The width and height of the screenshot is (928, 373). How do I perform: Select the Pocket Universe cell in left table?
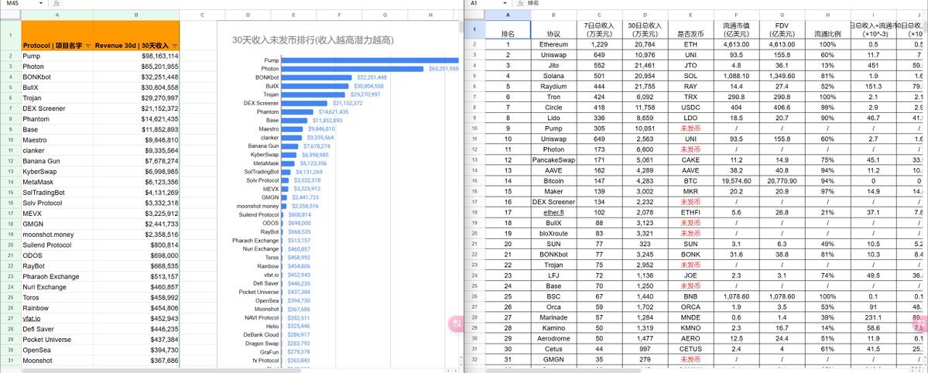pos(57,340)
